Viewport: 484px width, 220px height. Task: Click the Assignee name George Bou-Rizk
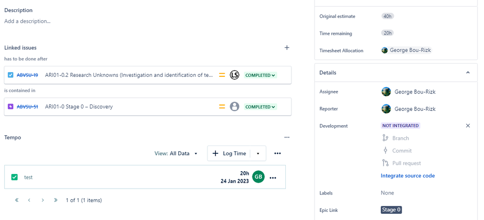[415, 92]
